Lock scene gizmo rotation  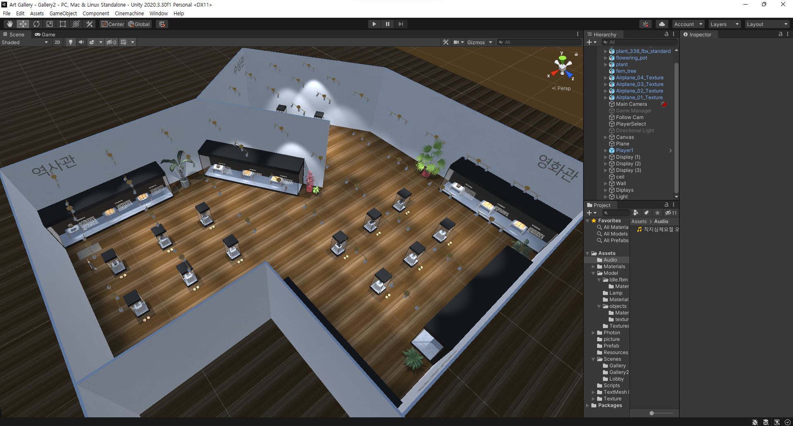576,54
